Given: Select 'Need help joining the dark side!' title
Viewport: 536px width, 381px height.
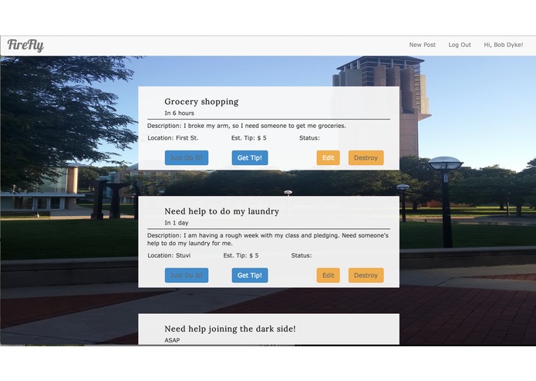Looking at the screenshot, I should click(230, 329).
